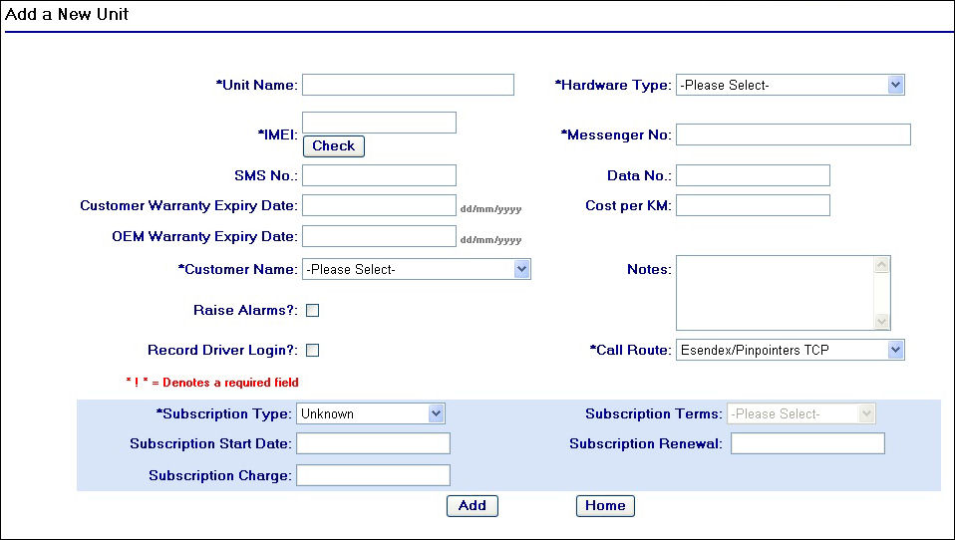Tick the Raise Alarms checkbox
The image size is (955, 540).
click(312, 310)
